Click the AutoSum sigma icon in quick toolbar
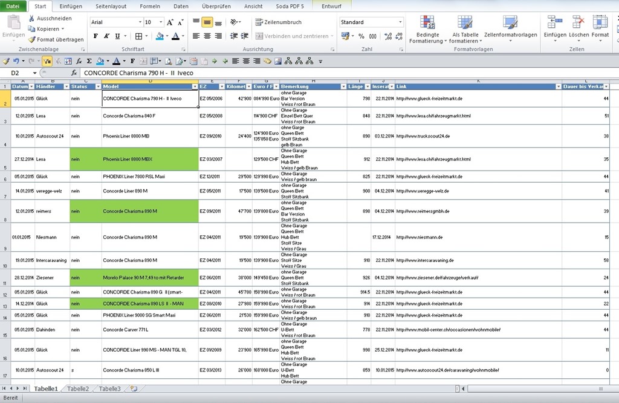 click(89, 61)
